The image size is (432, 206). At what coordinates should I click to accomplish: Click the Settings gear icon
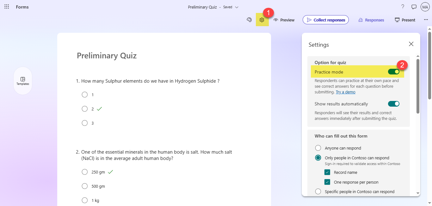(x=262, y=20)
